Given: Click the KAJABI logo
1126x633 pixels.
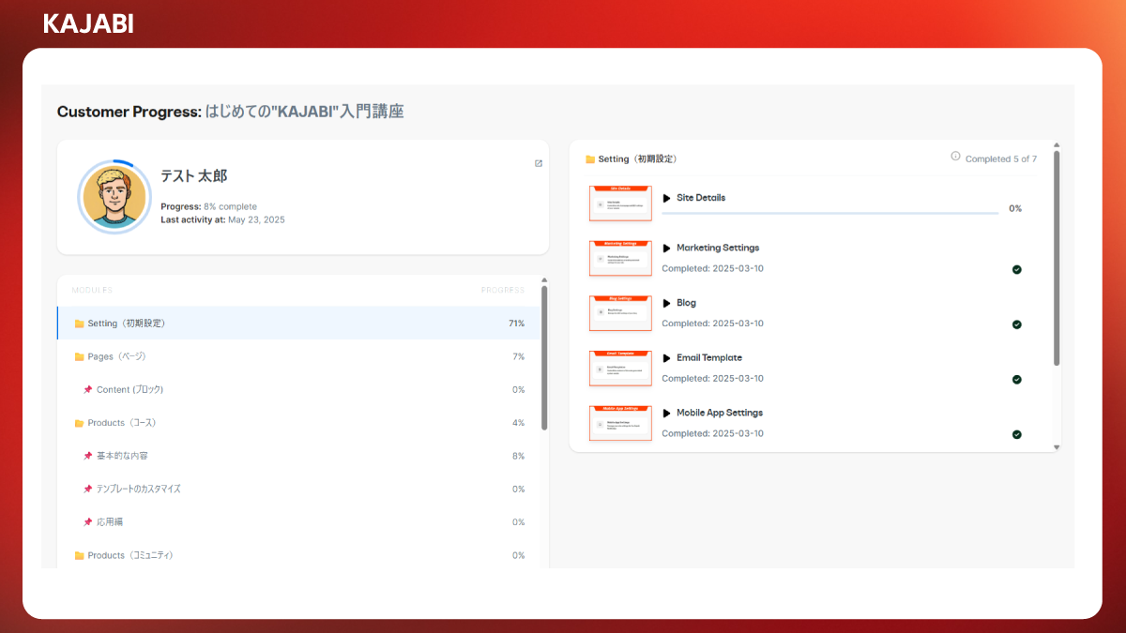Looking at the screenshot, I should tap(88, 24).
